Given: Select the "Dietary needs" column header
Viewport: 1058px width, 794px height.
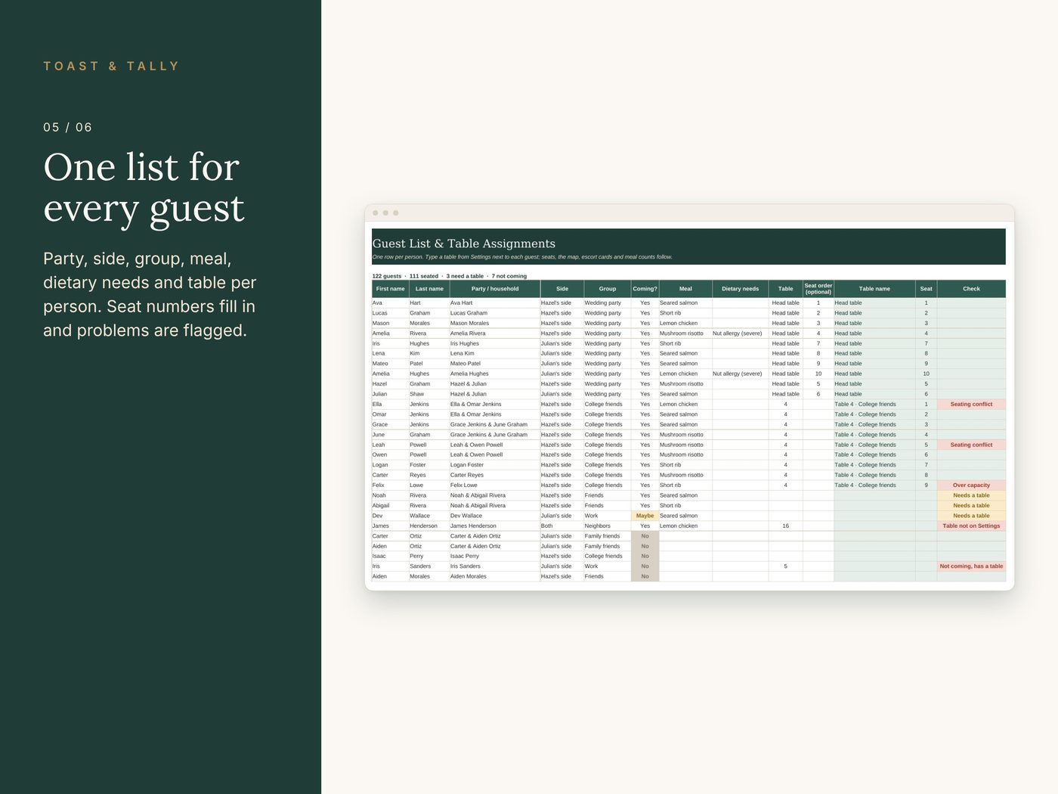Looking at the screenshot, I should point(740,289).
